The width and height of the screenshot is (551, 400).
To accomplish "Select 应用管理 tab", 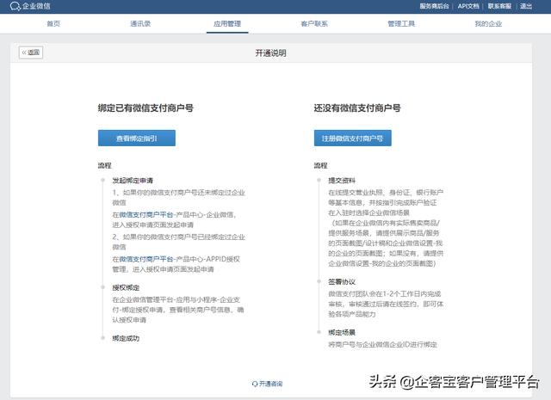I will click(227, 23).
